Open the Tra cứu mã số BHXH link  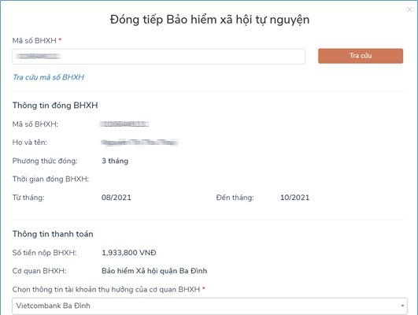point(49,77)
